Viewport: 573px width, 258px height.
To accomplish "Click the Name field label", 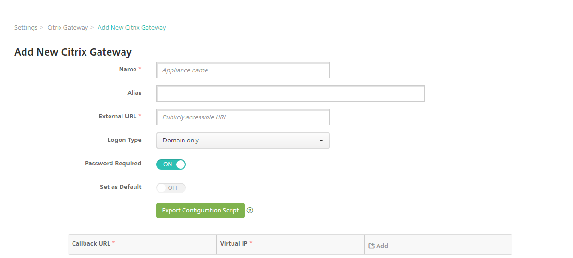I will [128, 69].
